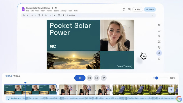Screen dimensions: 183x103
Task: Choose the select arrow cursor tool
Action: (54, 15)
